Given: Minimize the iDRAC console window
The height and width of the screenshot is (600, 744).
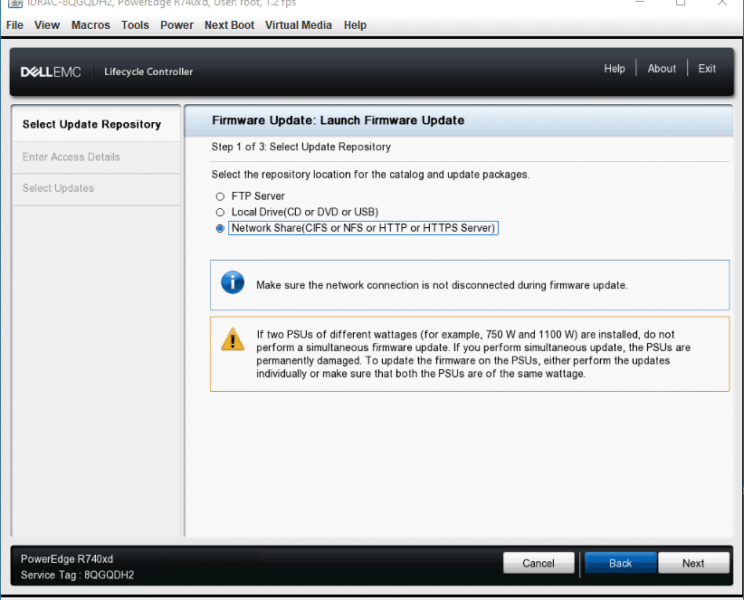Looking at the screenshot, I should pyautogui.click(x=640, y=3).
